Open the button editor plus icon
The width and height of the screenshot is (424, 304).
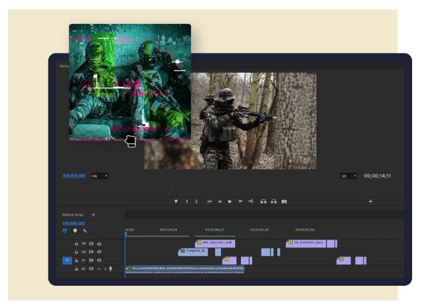click(370, 201)
